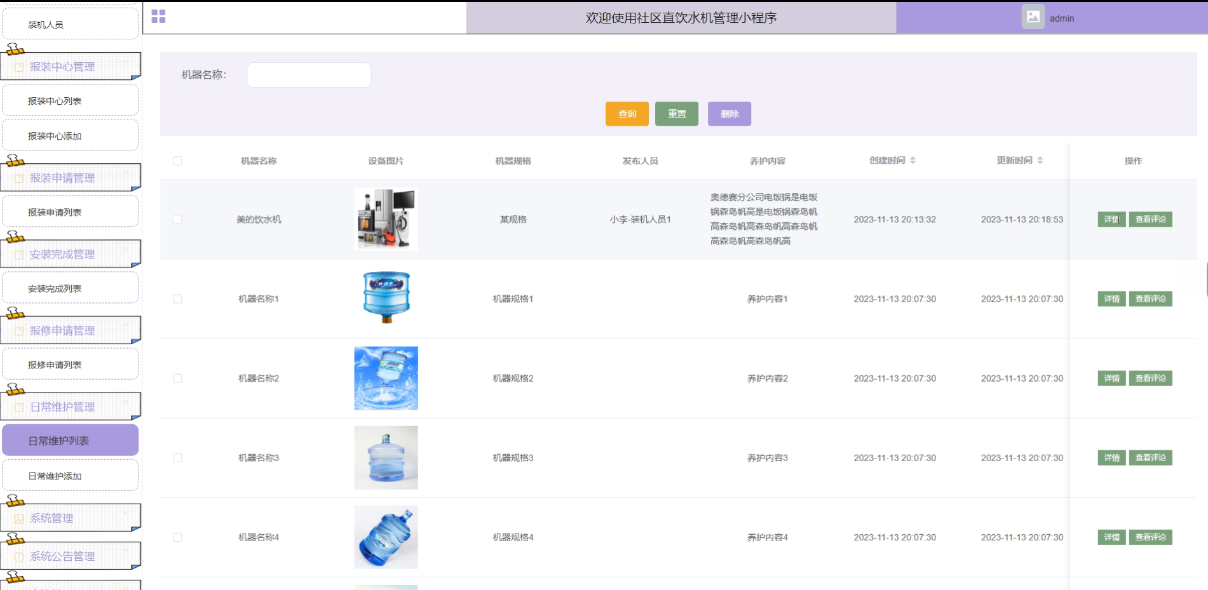Click the admin username text
This screenshot has height=590, width=1208.
[x=1062, y=18]
